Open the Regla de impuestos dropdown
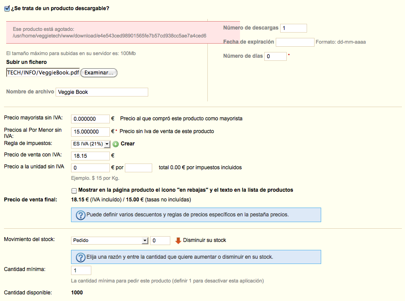The width and height of the screenshot is (405, 301). pyautogui.click(x=90, y=144)
